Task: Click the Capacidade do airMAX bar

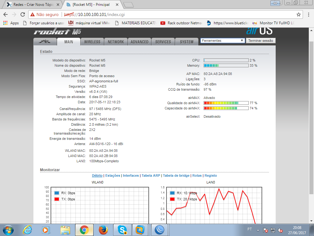Action: pyautogui.click(x=226, y=108)
